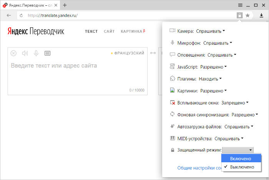This screenshot has width=269, height=180.
Task: Switch to the КАРТИНКА tab
Action: coord(133,31)
